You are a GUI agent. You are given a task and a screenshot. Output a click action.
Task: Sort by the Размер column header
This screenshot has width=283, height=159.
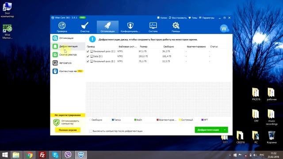143,46
